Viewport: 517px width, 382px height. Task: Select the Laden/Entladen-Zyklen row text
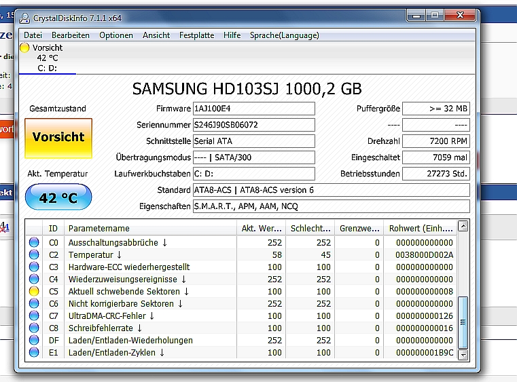[x=116, y=352]
